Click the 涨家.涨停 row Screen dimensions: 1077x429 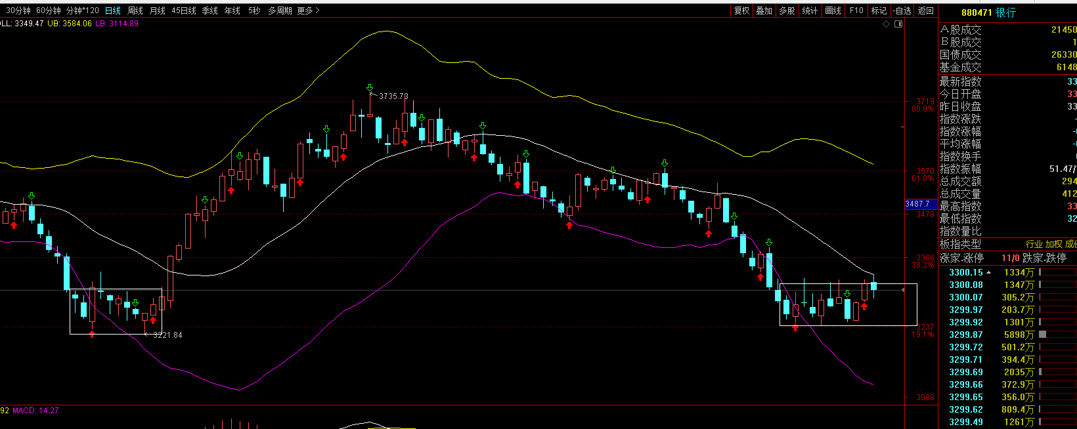pos(1008,258)
